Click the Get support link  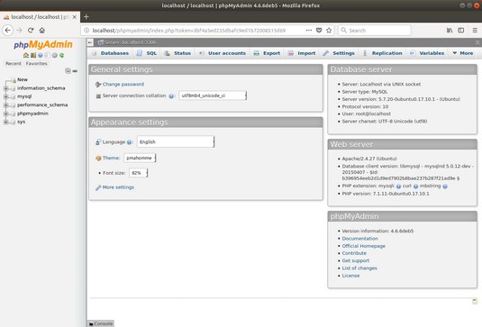[x=356, y=260]
